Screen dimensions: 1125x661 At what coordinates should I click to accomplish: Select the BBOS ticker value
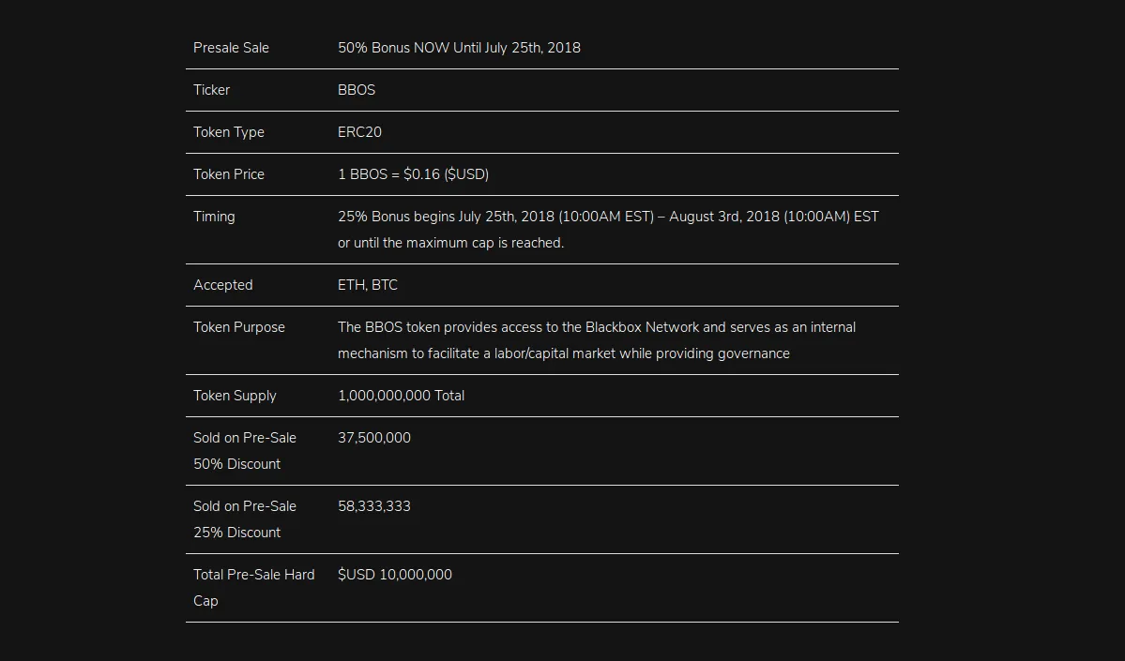357,90
